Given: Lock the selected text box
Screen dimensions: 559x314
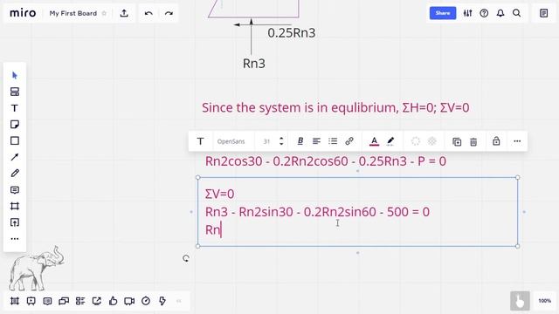Looking at the screenshot, I should tap(496, 141).
